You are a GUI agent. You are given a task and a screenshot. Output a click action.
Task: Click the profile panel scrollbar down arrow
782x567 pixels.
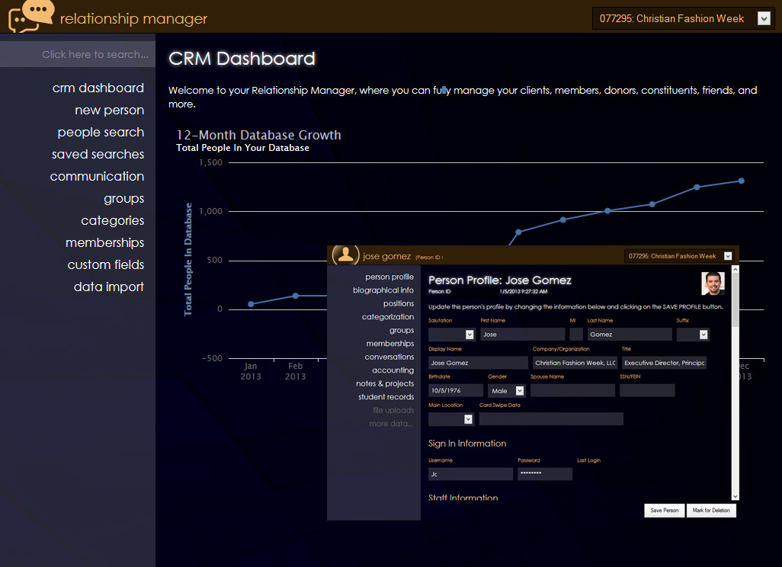coord(735,495)
